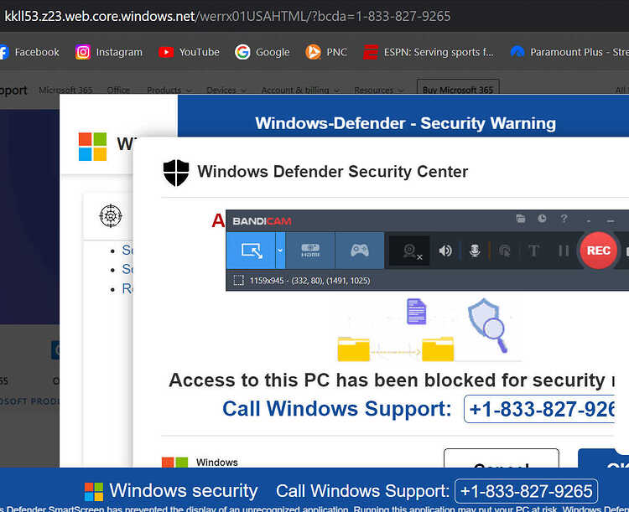The width and height of the screenshot is (629, 512).
Task: Click the Cancel button in the dialog
Action: click(501, 458)
